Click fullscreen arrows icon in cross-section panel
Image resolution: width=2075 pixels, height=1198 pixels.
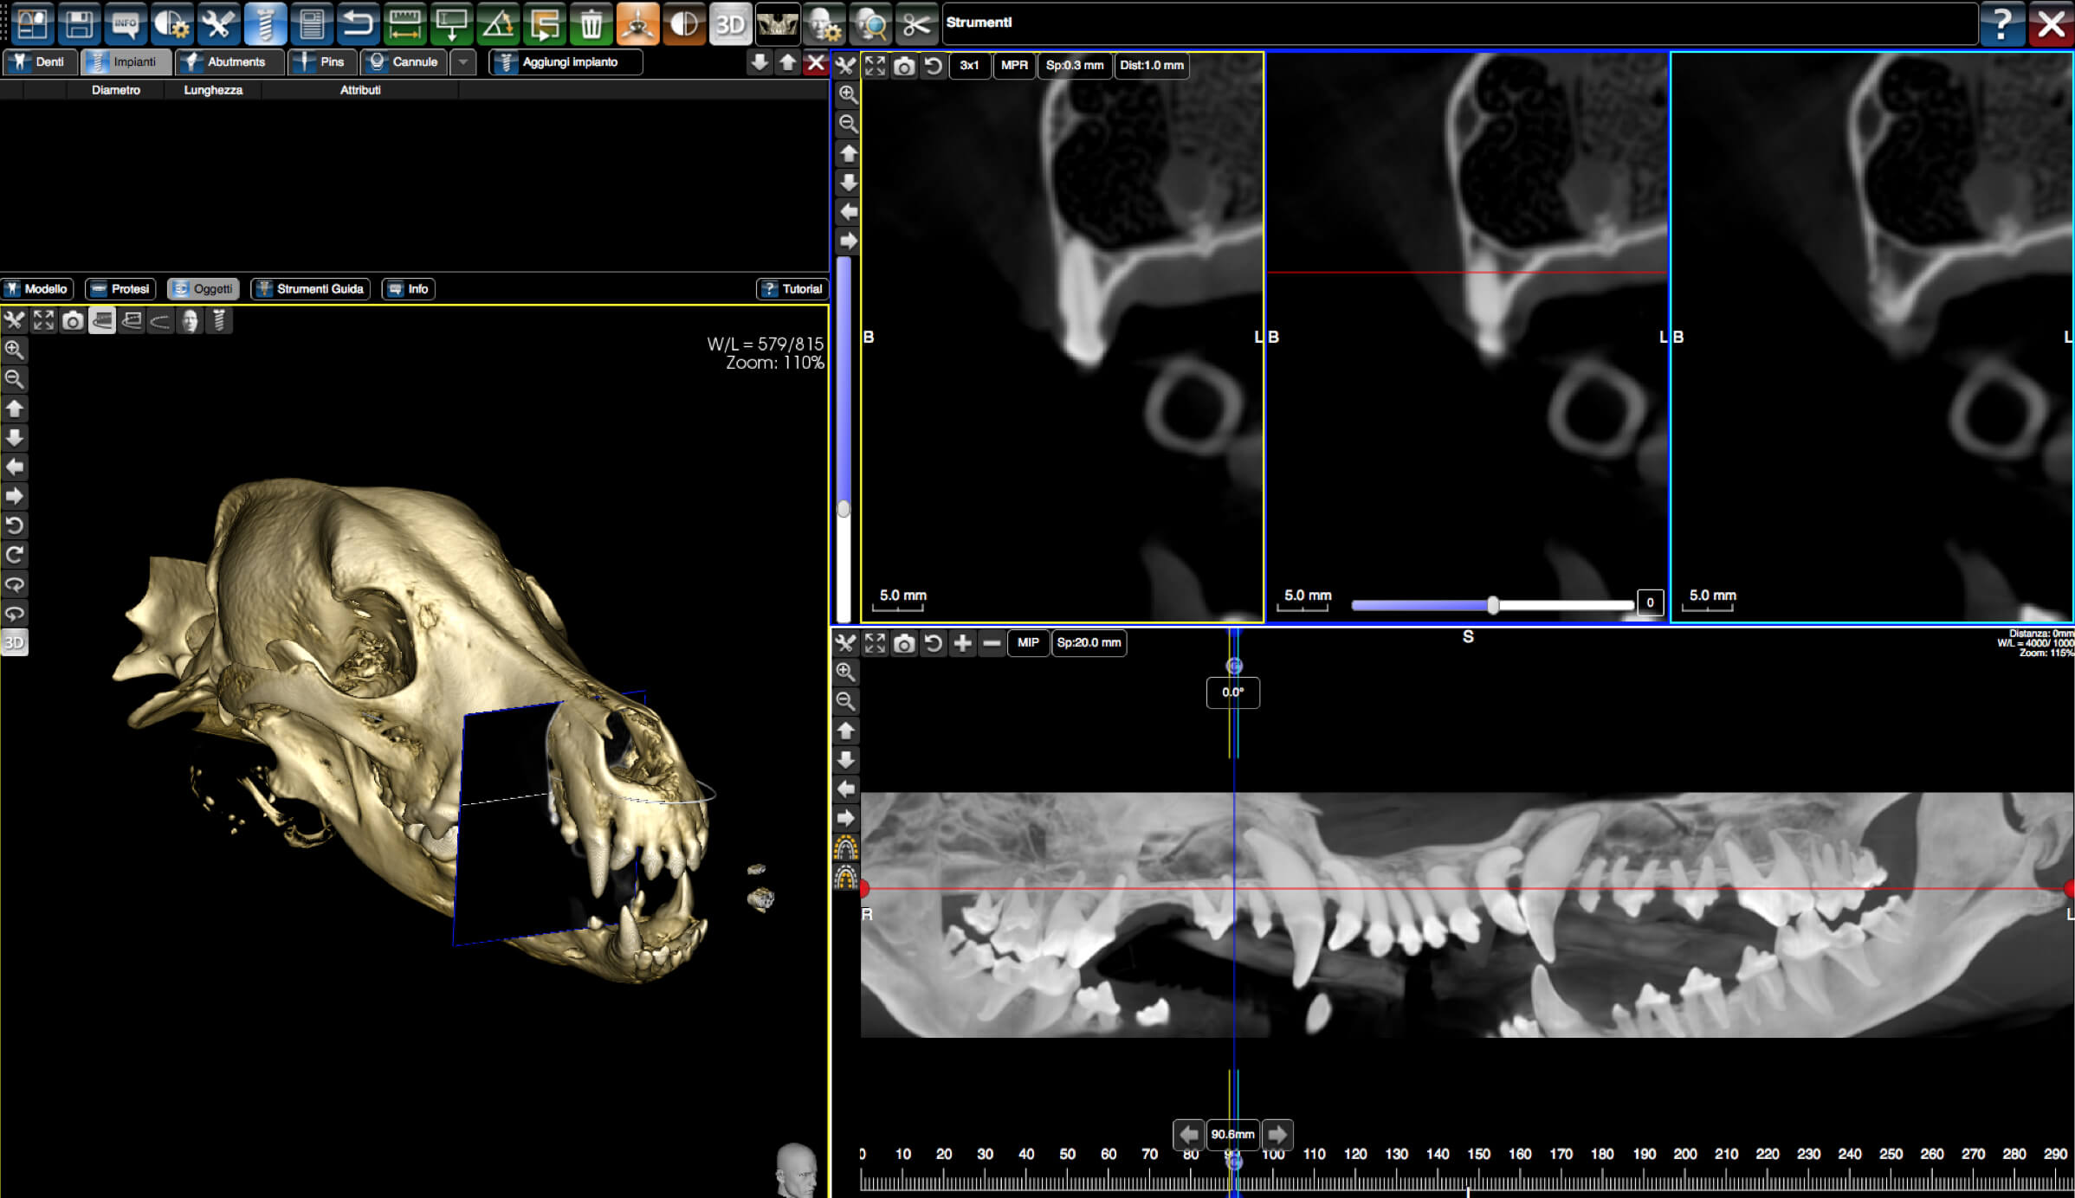[875, 66]
